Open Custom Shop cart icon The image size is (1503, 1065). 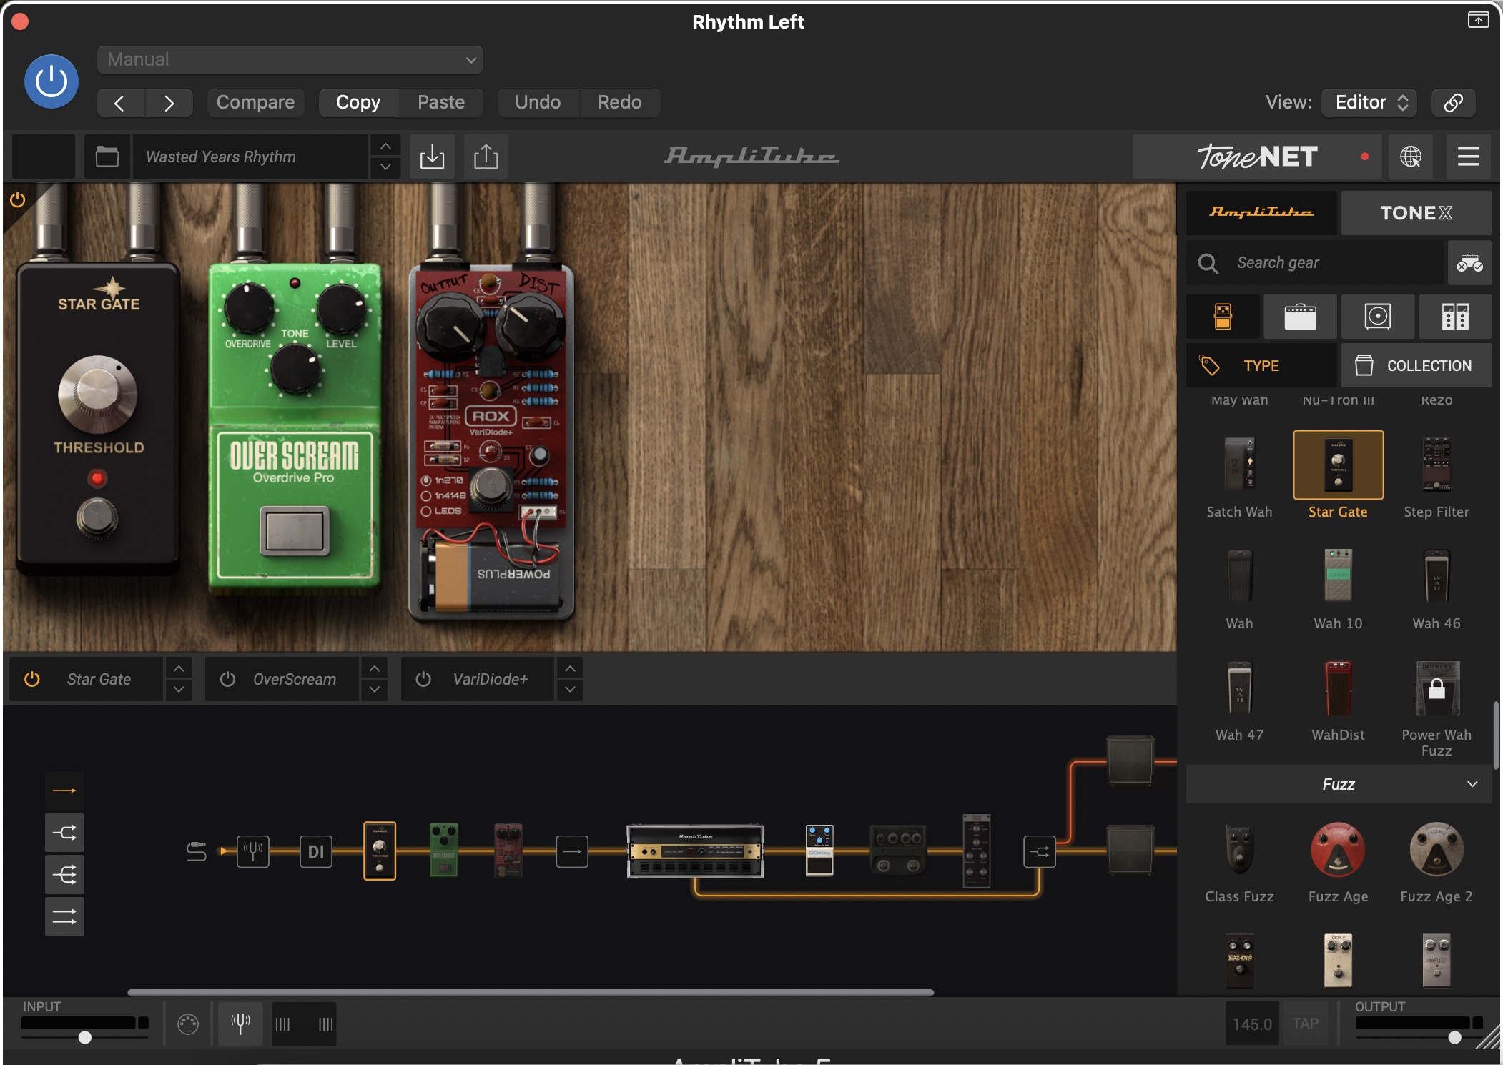1469,263
